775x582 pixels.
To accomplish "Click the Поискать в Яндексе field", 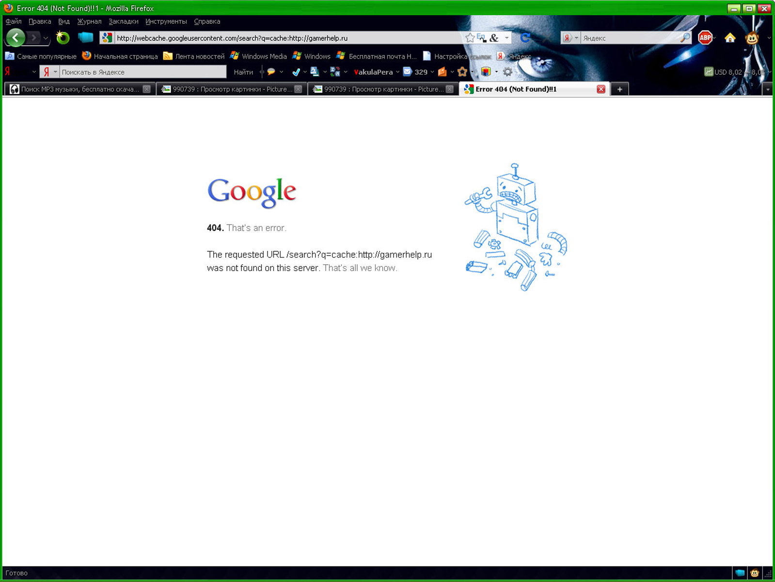I will click(x=143, y=72).
